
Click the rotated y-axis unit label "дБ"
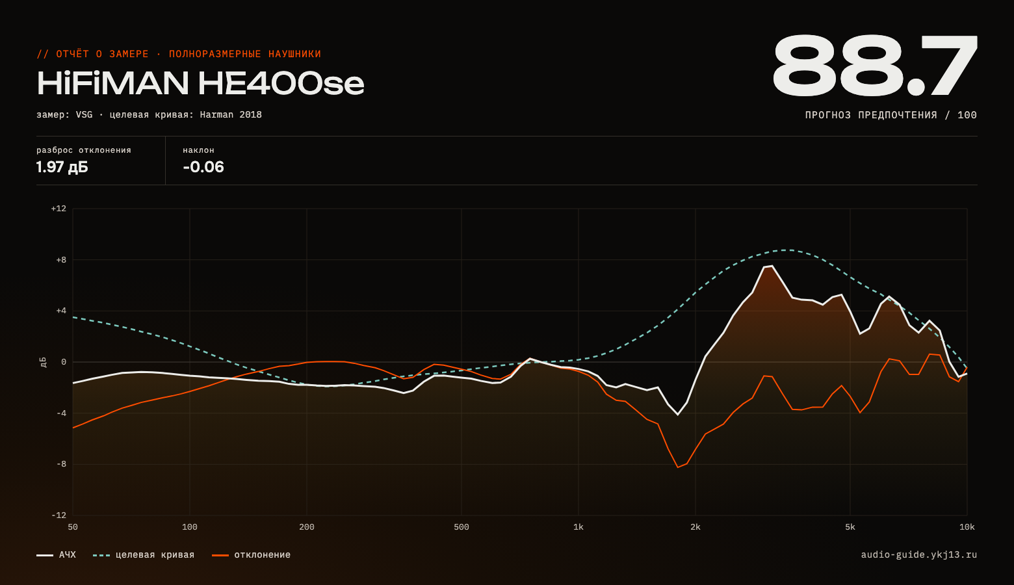click(x=43, y=362)
